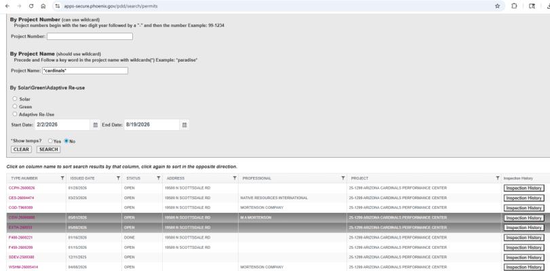
Task: Bookmark this page with the star icon
Action: pyautogui.click(x=497, y=6)
